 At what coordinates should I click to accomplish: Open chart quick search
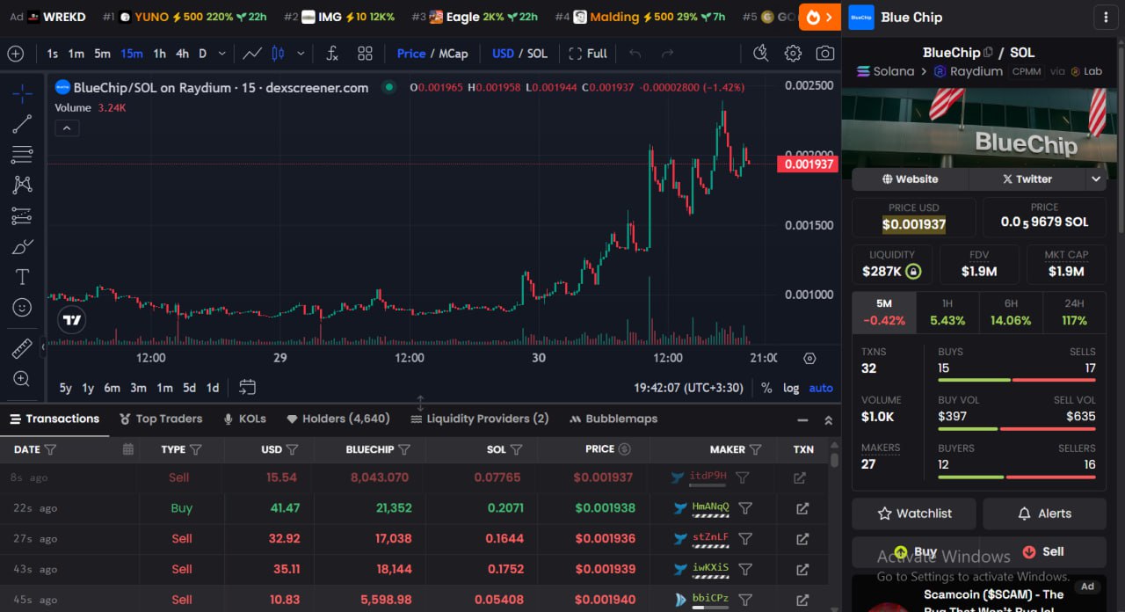[x=761, y=54]
